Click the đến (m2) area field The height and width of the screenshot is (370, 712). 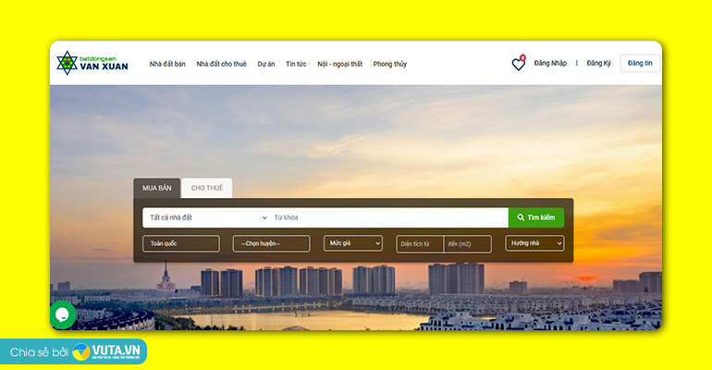(468, 244)
